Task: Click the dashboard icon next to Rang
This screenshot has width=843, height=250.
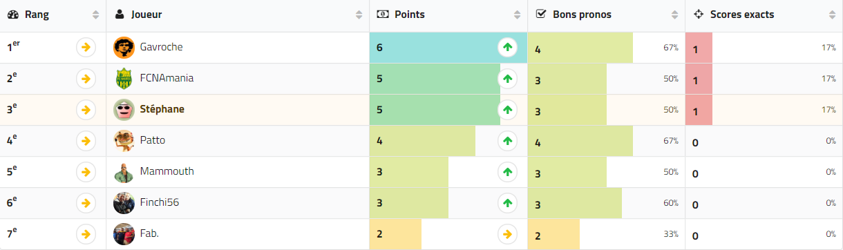Action: 12,15
